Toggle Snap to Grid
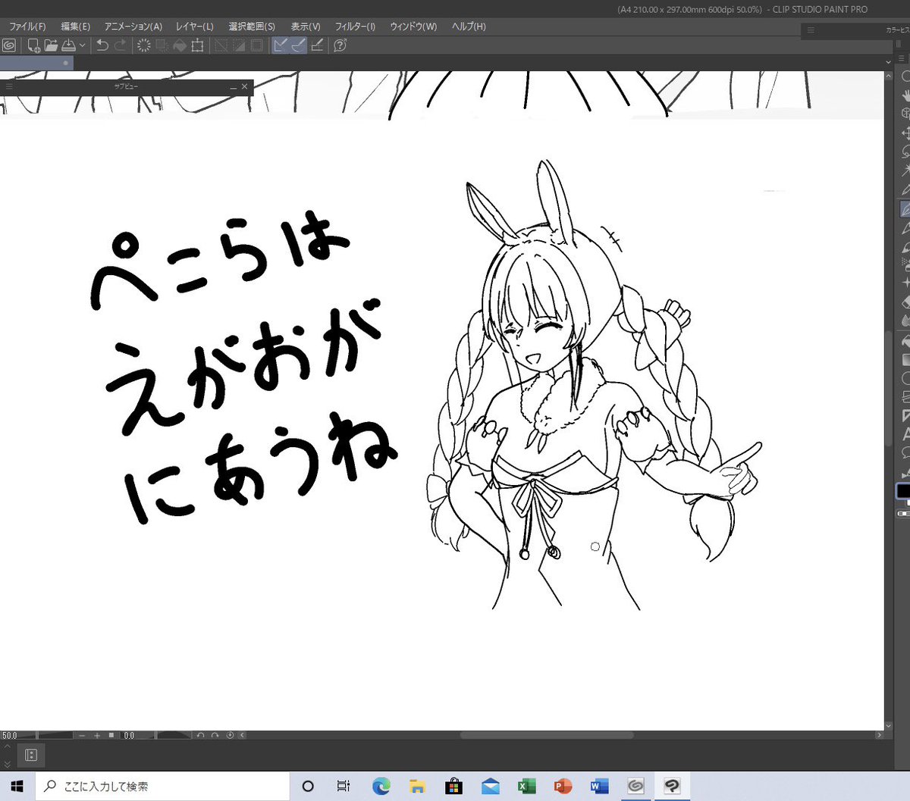 click(x=317, y=45)
